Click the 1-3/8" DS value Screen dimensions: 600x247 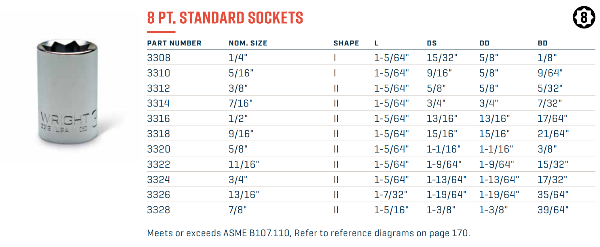click(x=441, y=210)
